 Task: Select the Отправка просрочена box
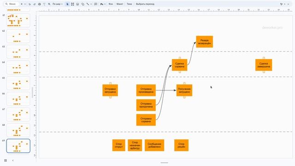click(146, 105)
